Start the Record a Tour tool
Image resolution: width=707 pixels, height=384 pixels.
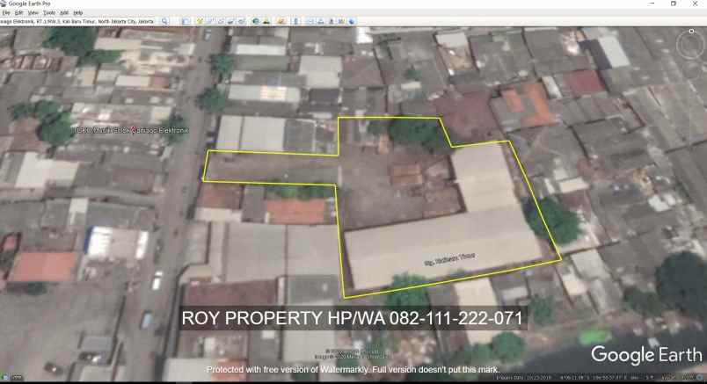point(240,21)
